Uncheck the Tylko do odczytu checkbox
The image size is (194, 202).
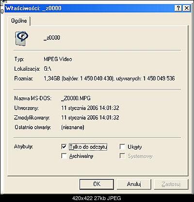point(64,147)
